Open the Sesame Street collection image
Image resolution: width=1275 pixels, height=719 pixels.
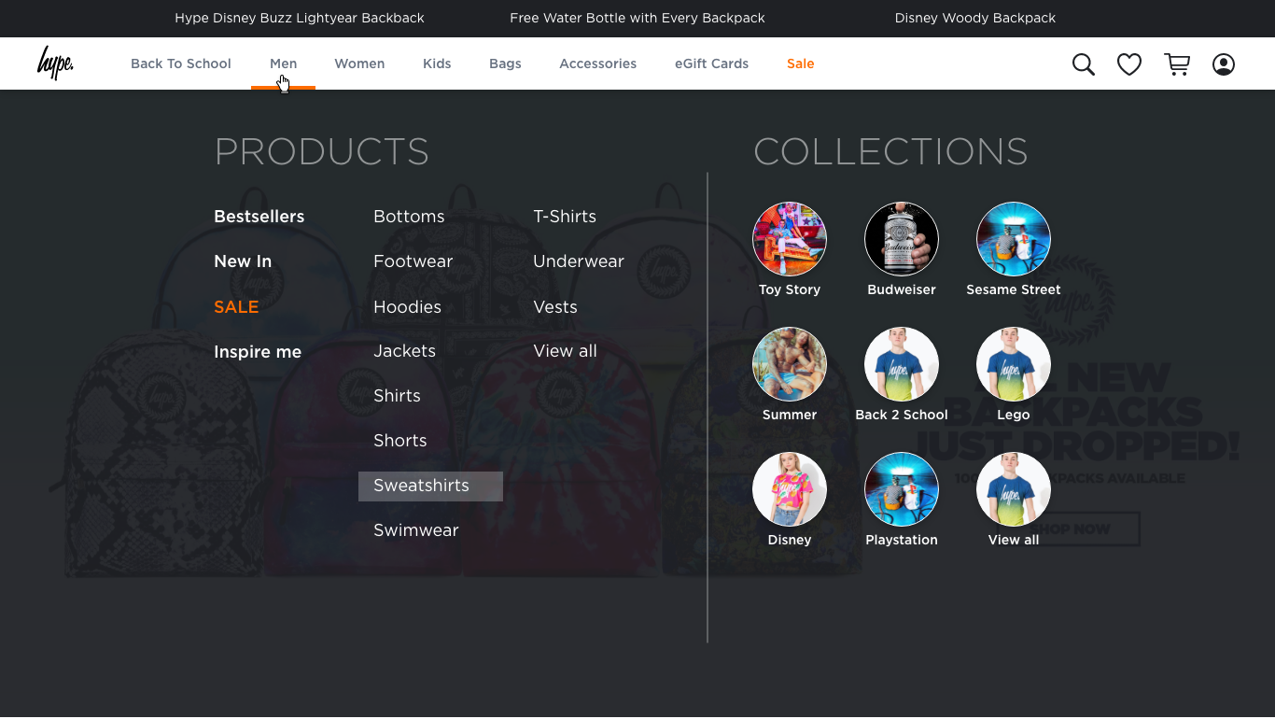coord(1014,239)
